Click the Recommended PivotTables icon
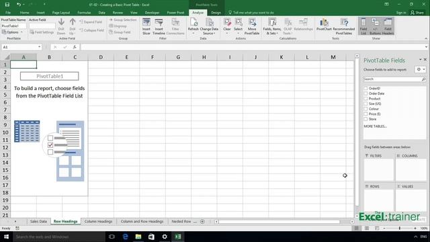The image size is (430, 242). (344, 22)
